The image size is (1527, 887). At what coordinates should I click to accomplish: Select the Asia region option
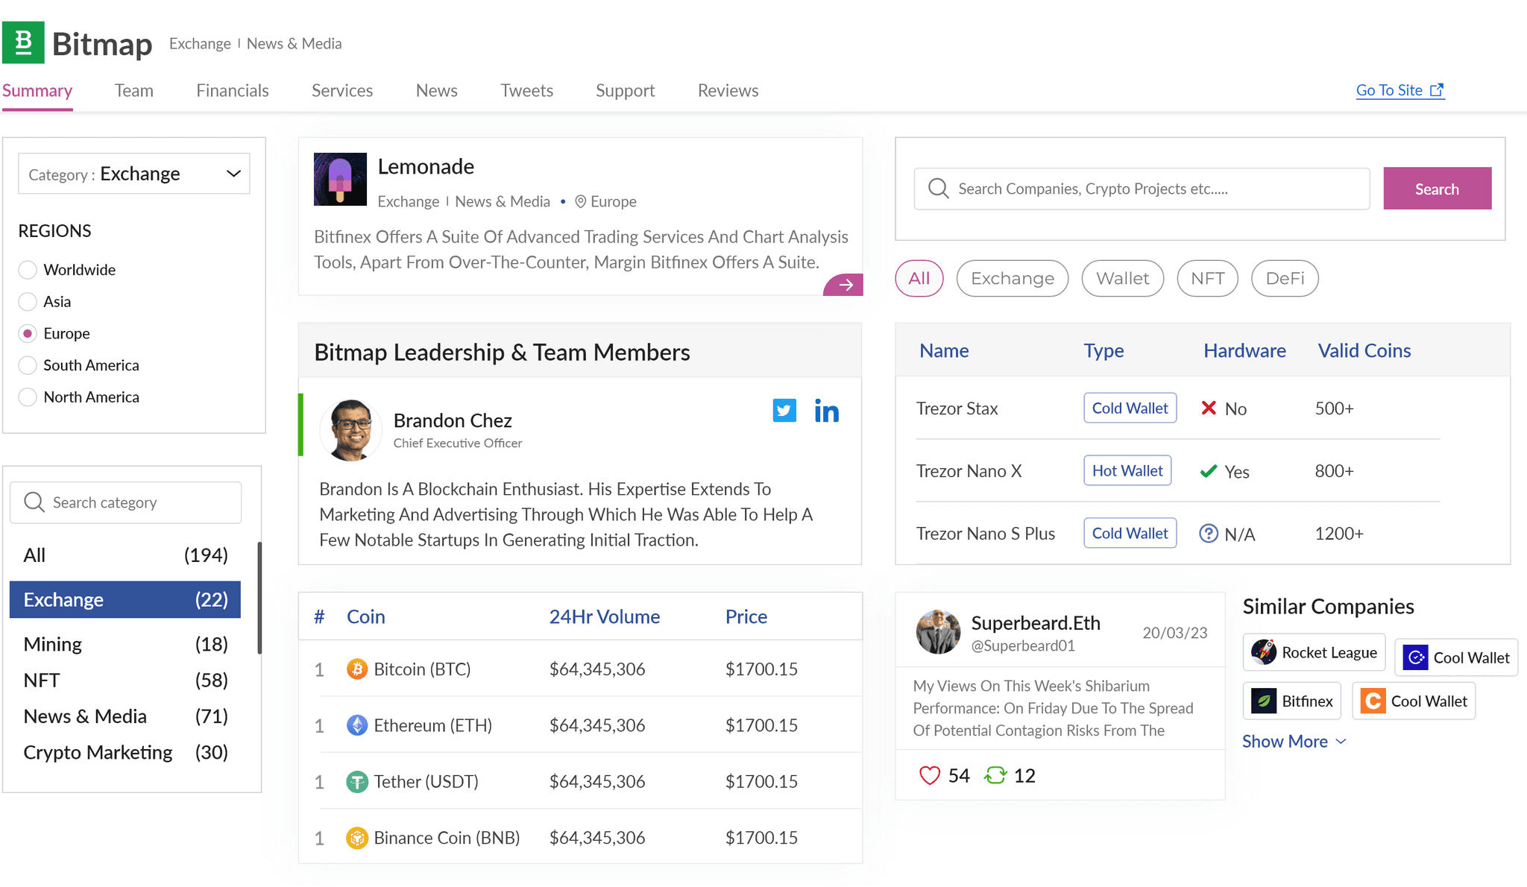point(28,302)
